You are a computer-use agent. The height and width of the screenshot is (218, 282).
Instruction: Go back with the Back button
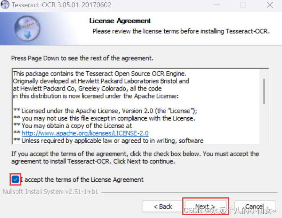[163, 207]
